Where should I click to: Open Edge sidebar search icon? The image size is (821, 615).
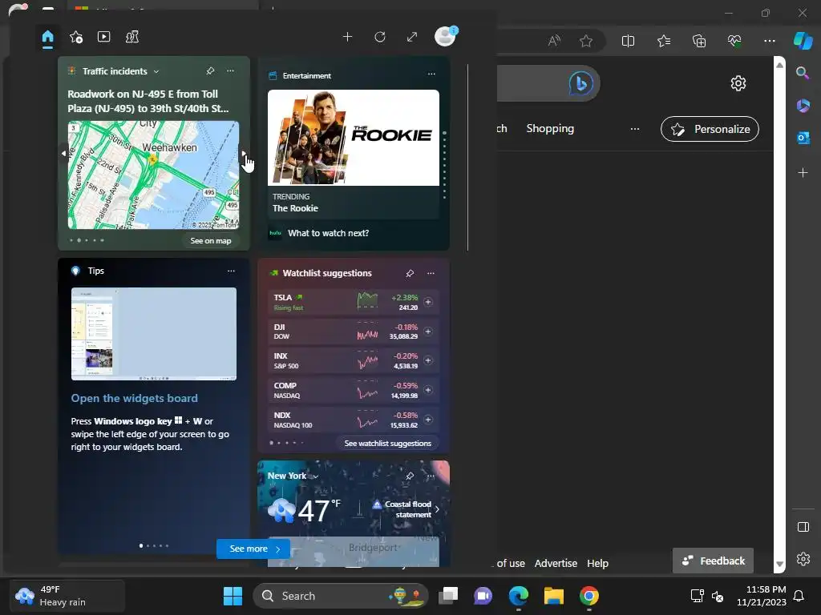coord(803,73)
